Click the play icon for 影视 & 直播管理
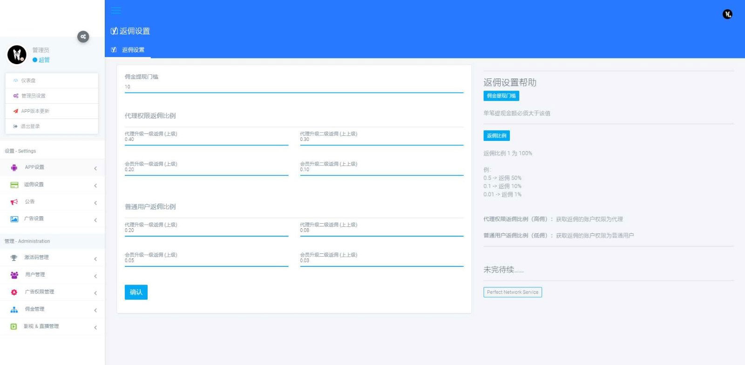Screen dimensions: 745x365 [x=14, y=326]
